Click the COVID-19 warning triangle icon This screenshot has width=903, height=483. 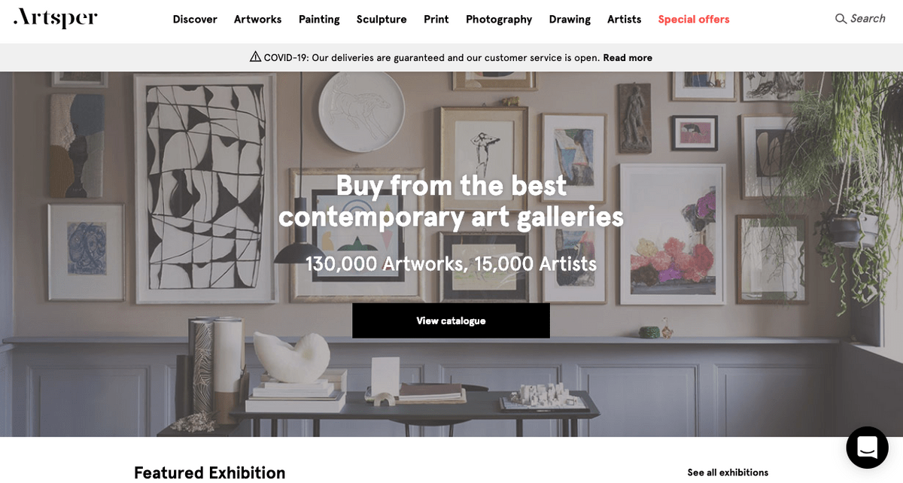pos(255,56)
